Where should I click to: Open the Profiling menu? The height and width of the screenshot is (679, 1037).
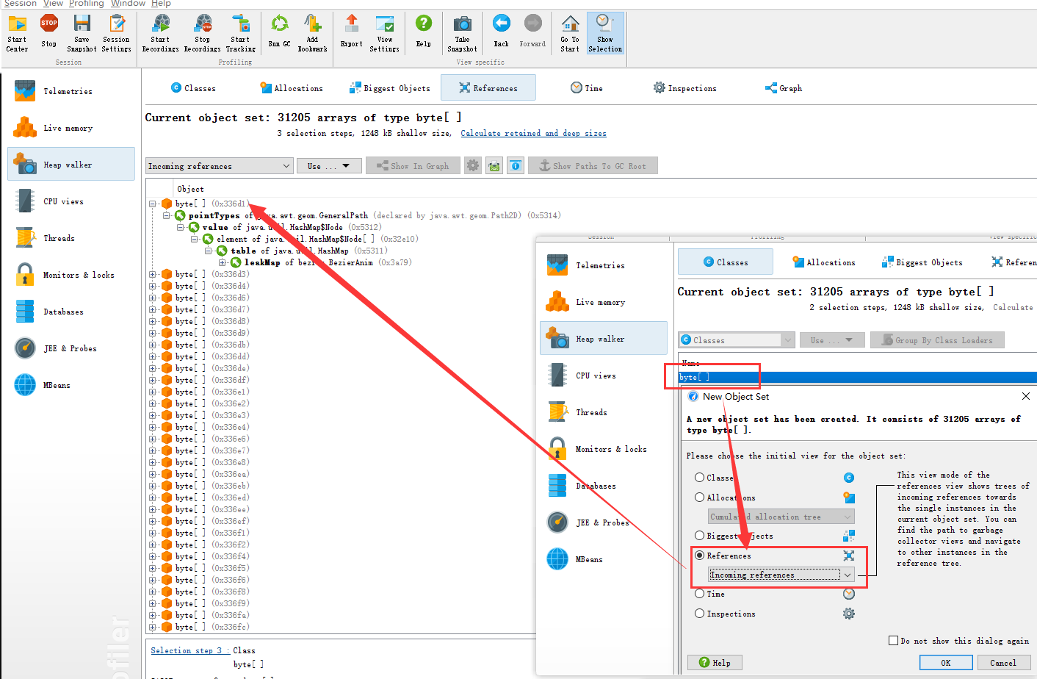coord(87,4)
